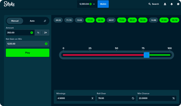Click the Net Gain on Win label
Screen dimensions: 181x106
click(x=14, y=39)
